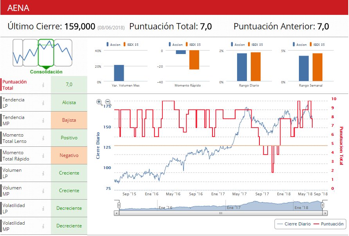Click the Tendencia LP row label
349x236 pixels.
tap(13, 103)
